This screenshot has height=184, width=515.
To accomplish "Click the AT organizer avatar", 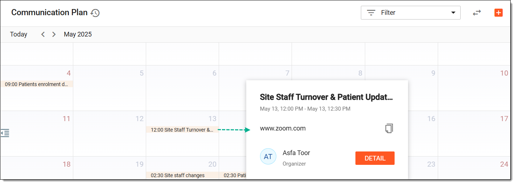I will 268,157.
